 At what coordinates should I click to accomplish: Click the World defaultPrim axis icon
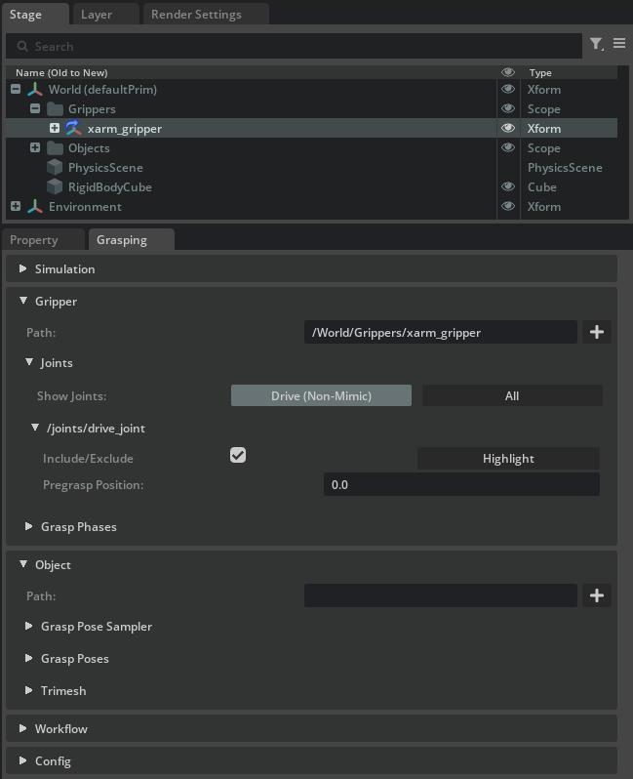35,90
